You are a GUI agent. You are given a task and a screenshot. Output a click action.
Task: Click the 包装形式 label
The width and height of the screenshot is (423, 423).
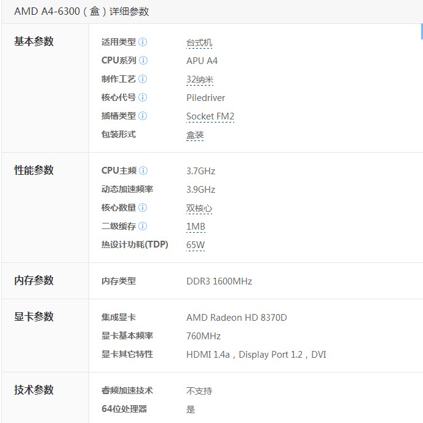[x=119, y=134]
